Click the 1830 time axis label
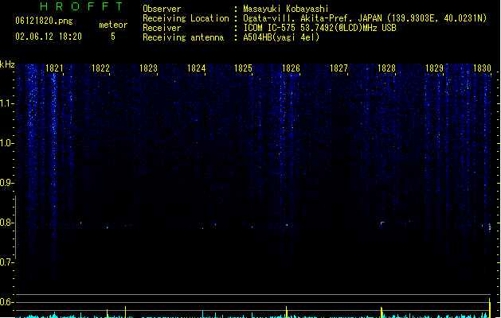This screenshot has height=318, width=501. tap(482, 68)
